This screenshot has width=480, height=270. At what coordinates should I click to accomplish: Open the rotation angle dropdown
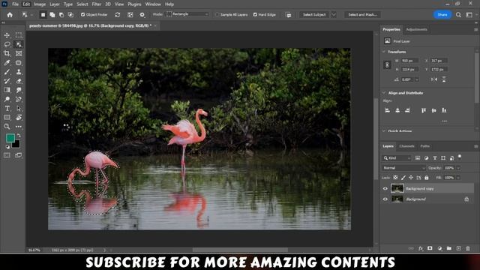click(417, 79)
